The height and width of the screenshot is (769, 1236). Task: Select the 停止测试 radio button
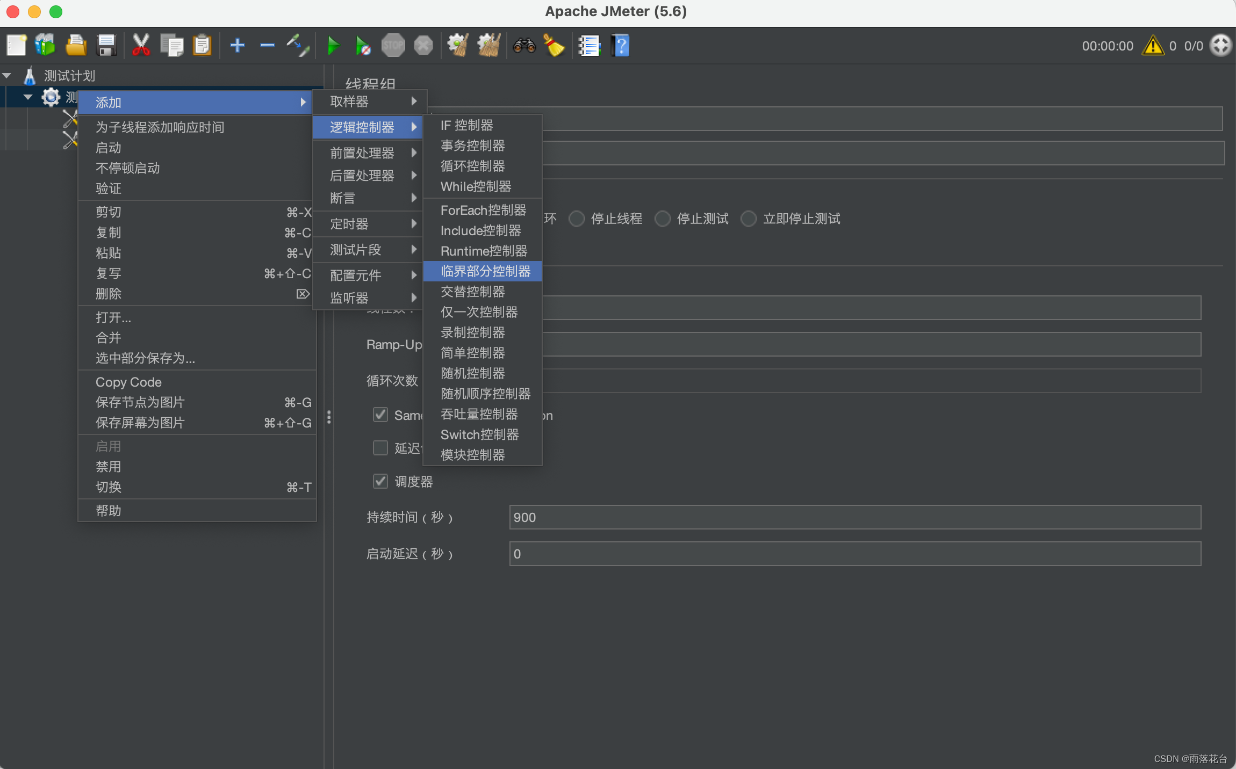[x=663, y=219]
